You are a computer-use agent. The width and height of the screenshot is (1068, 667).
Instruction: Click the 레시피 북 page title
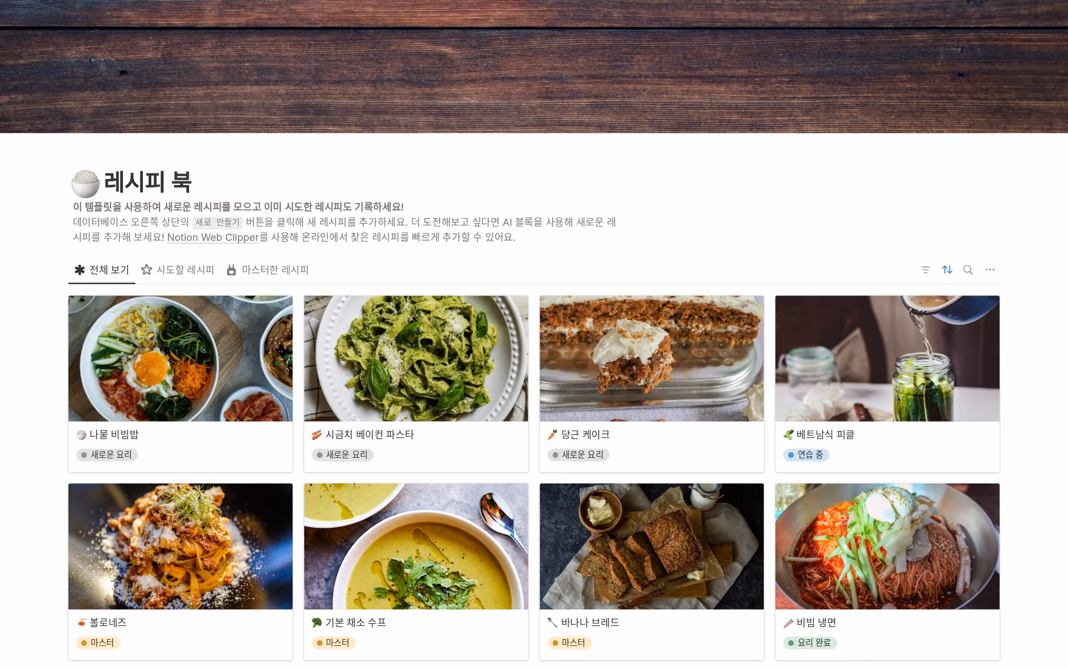click(148, 182)
